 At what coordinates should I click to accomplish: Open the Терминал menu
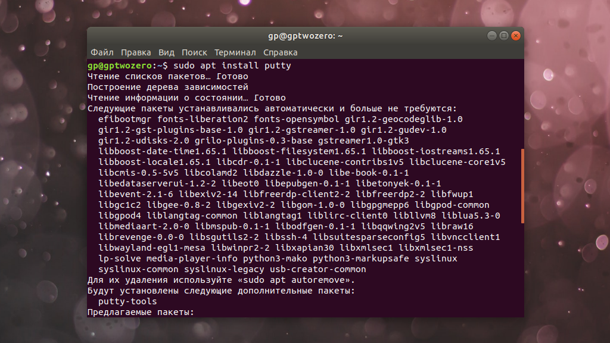(235, 52)
